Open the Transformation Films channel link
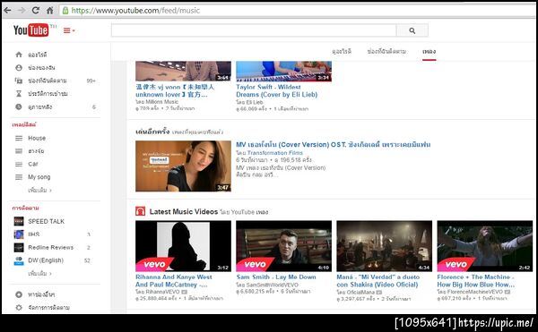The image size is (538, 332). (x=275, y=153)
